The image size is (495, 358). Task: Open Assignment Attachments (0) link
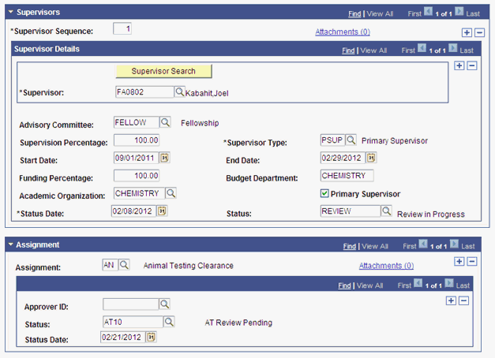tap(386, 266)
